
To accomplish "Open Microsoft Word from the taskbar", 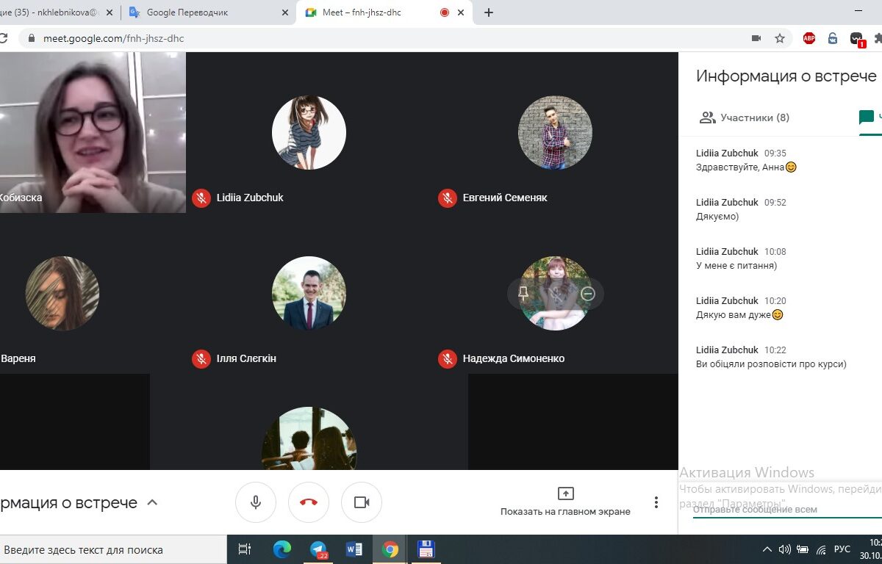I will click(354, 549).
